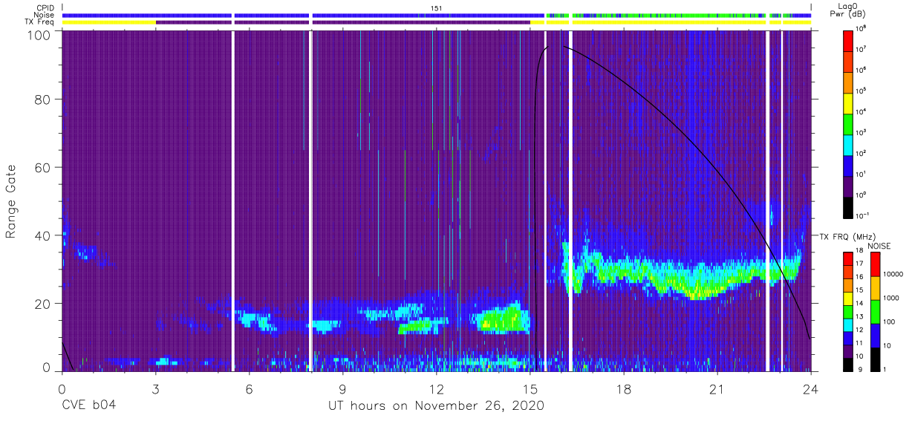
Task: Click the 6 hour tick on time axis
Action: [249, 388]
